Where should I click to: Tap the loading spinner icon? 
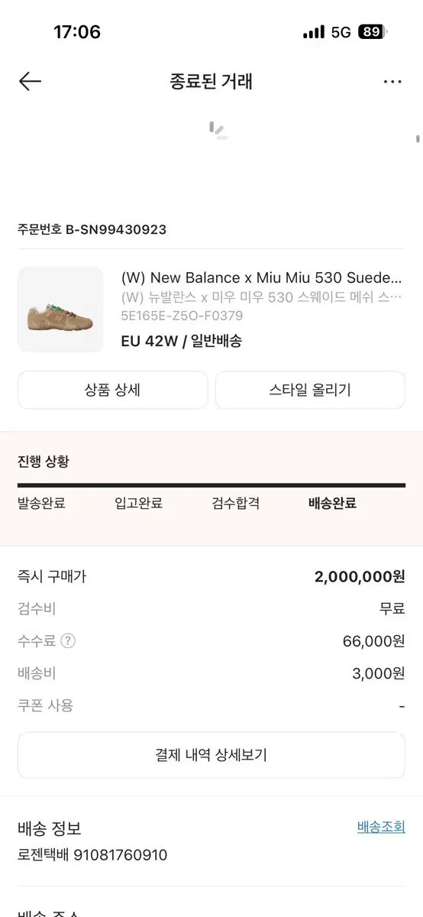click(x=218, y=131)
